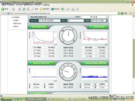Click the 상태창 status field showing 테스트 끝
The width and height of the screenshot is (135, 101).
(x=94, y=17)
